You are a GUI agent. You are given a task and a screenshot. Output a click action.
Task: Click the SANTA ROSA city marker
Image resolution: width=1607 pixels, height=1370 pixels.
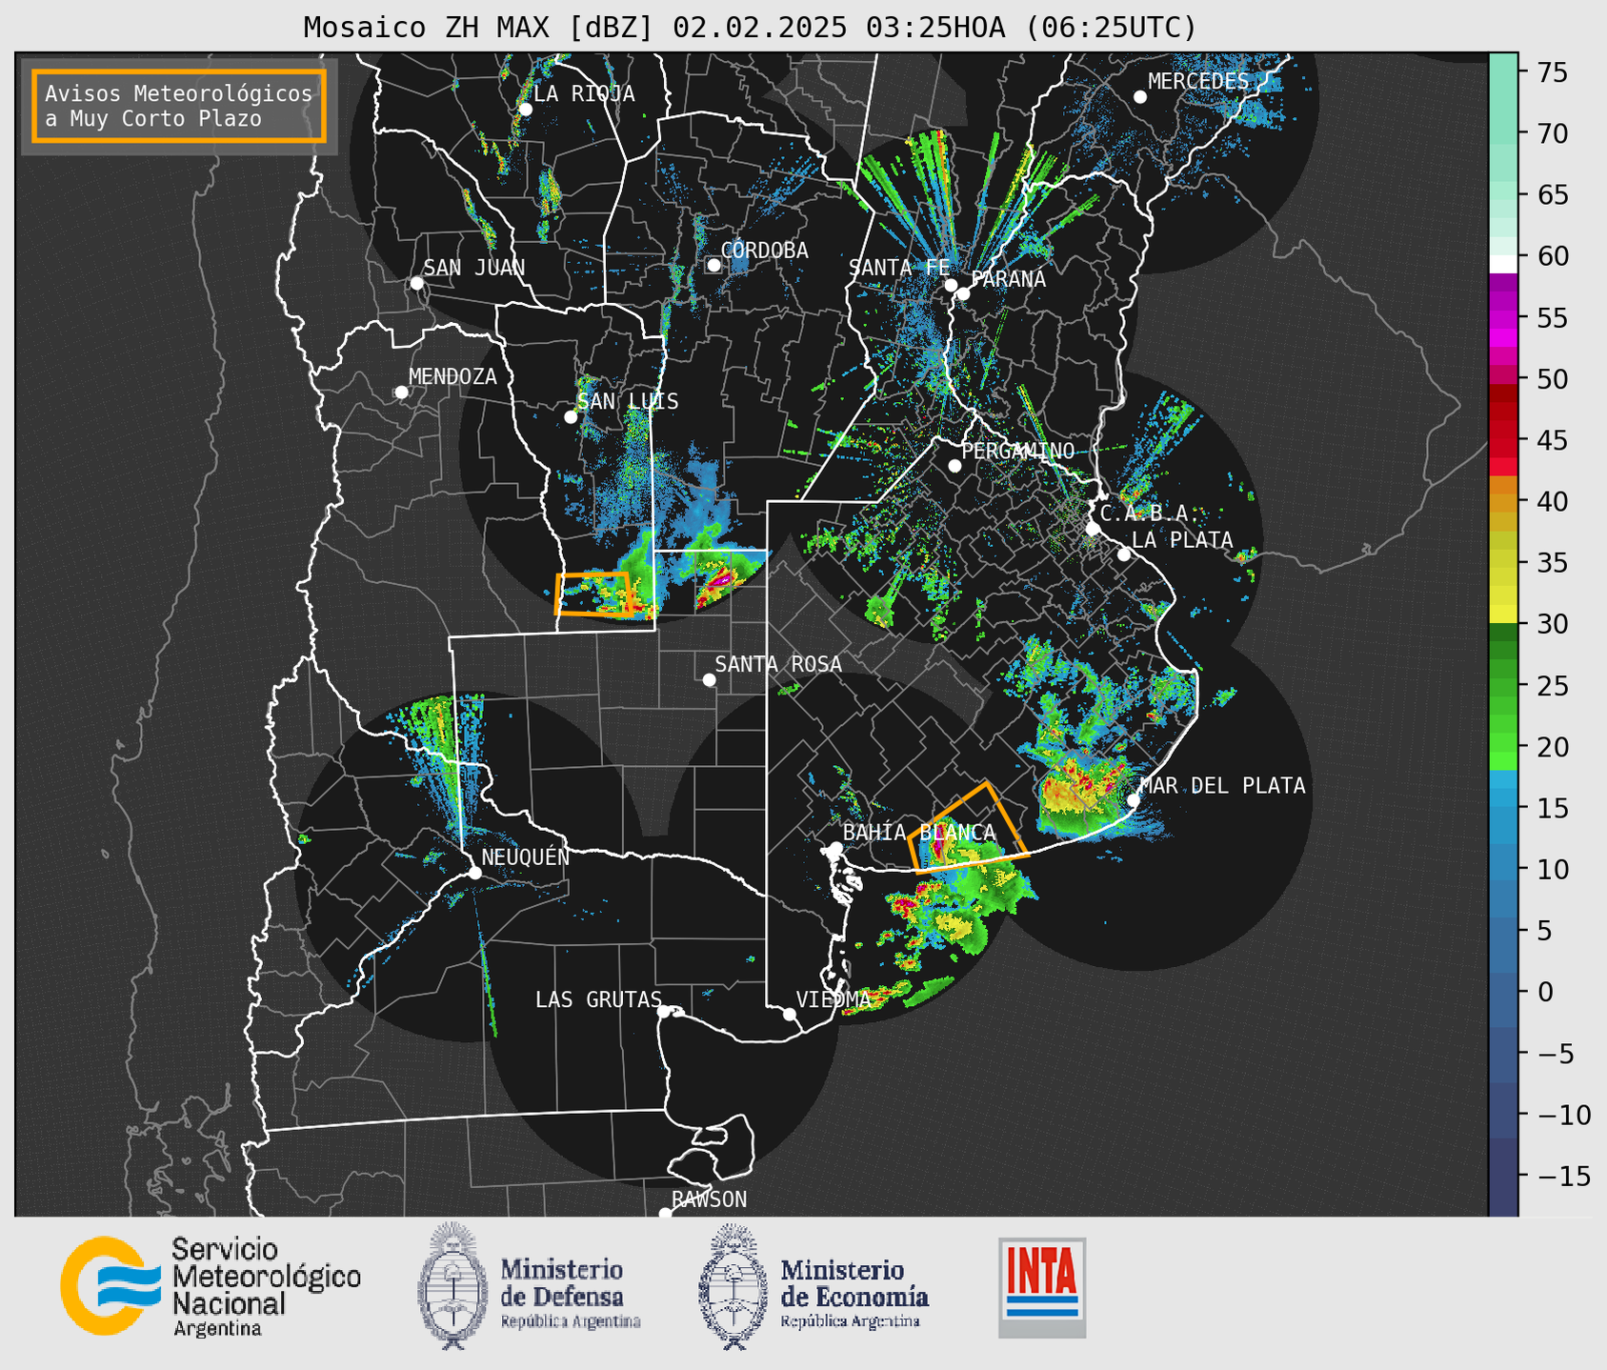709,679
